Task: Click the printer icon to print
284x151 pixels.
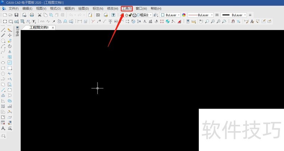Action: click(32, 15)
